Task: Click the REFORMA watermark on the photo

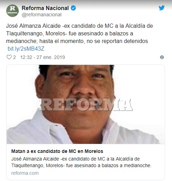Action: click(x=86, y=105)
